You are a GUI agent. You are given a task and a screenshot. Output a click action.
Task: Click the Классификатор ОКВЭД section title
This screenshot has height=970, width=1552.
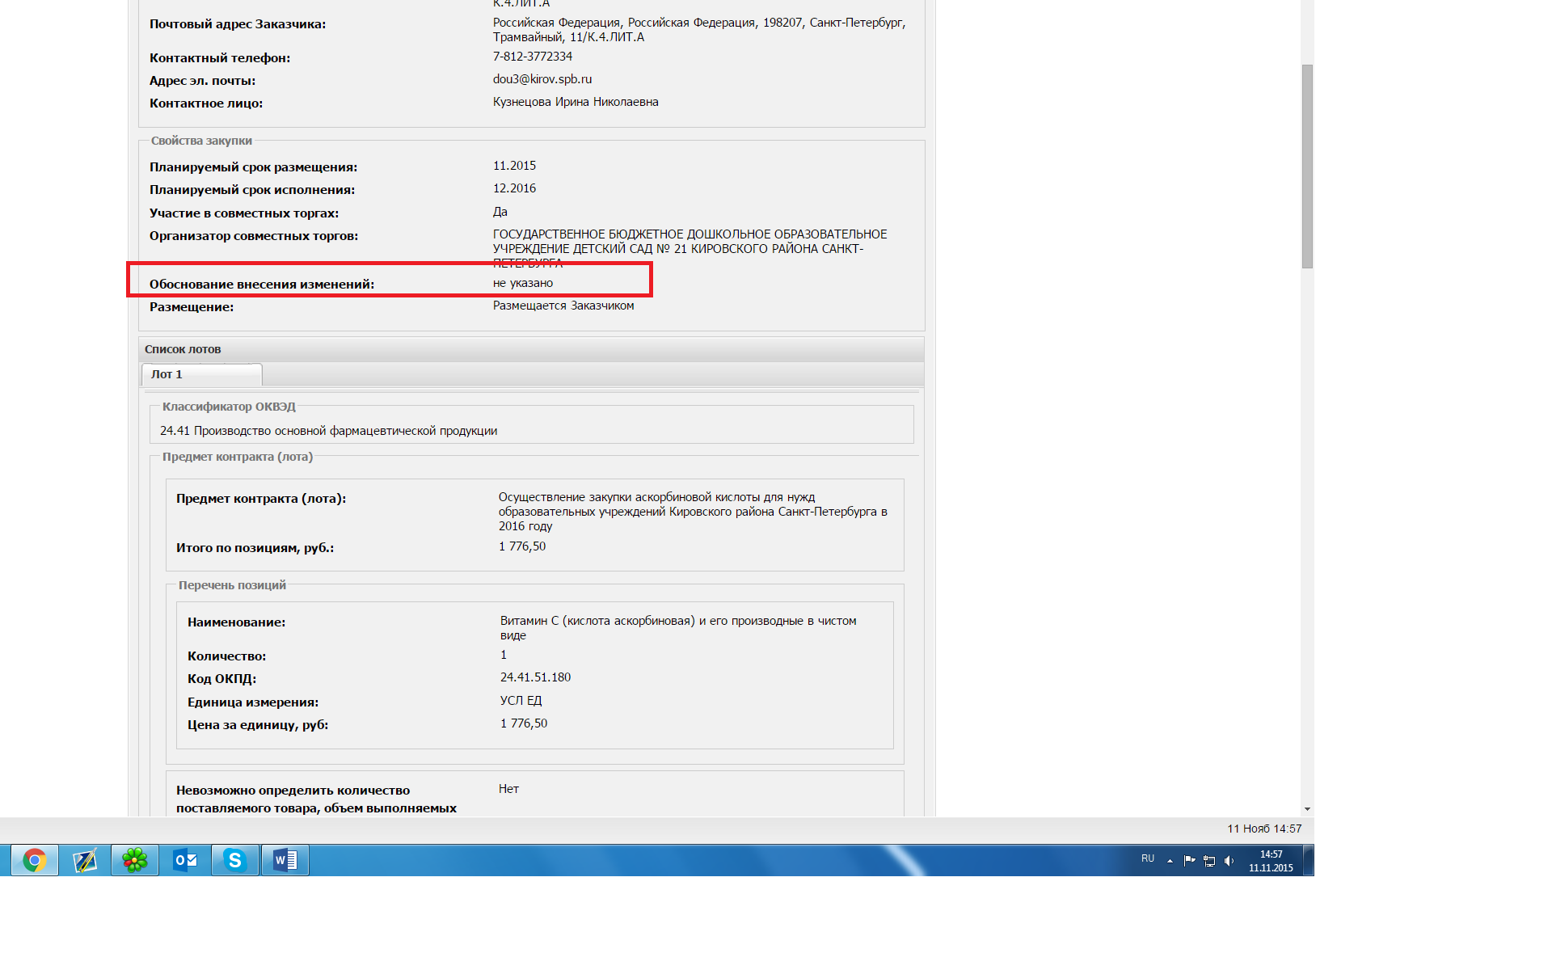(x=229, y=407)
